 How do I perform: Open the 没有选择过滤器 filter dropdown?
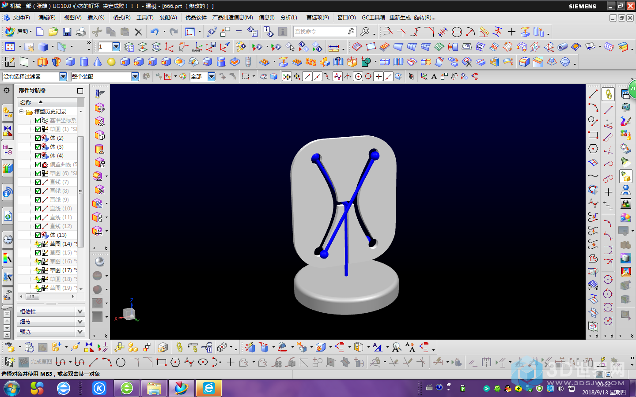tap(63, 76)
